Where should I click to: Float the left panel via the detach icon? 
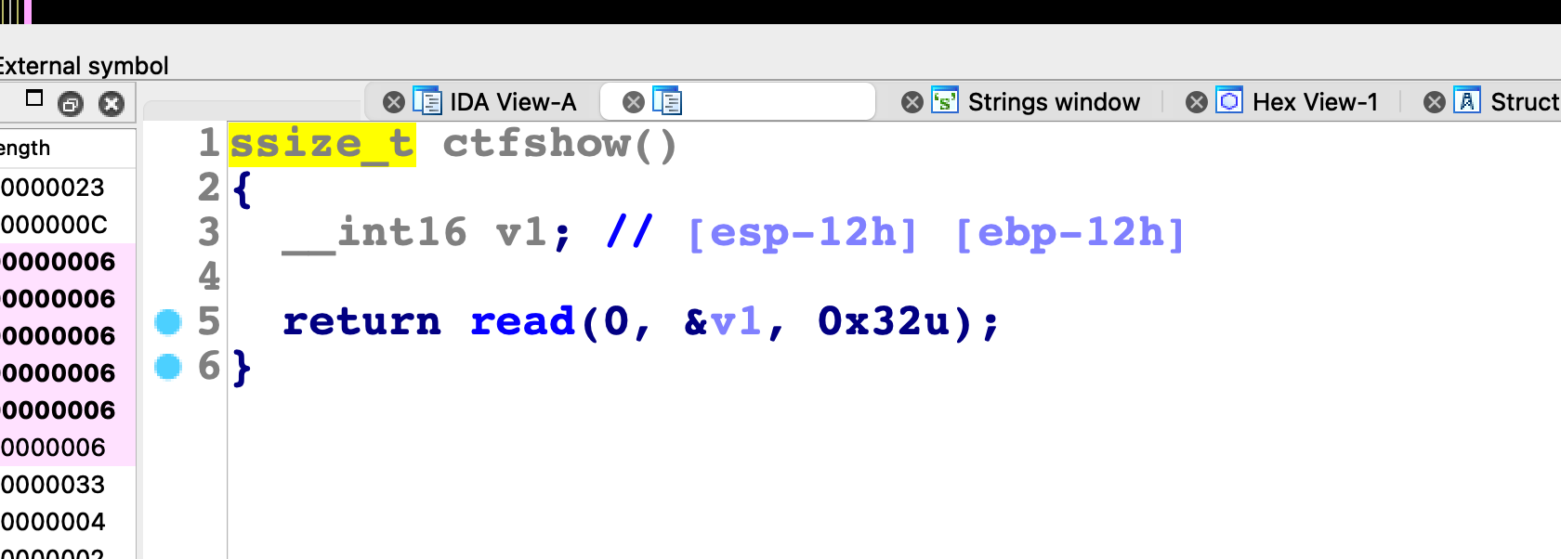click(x=71, y=104)
